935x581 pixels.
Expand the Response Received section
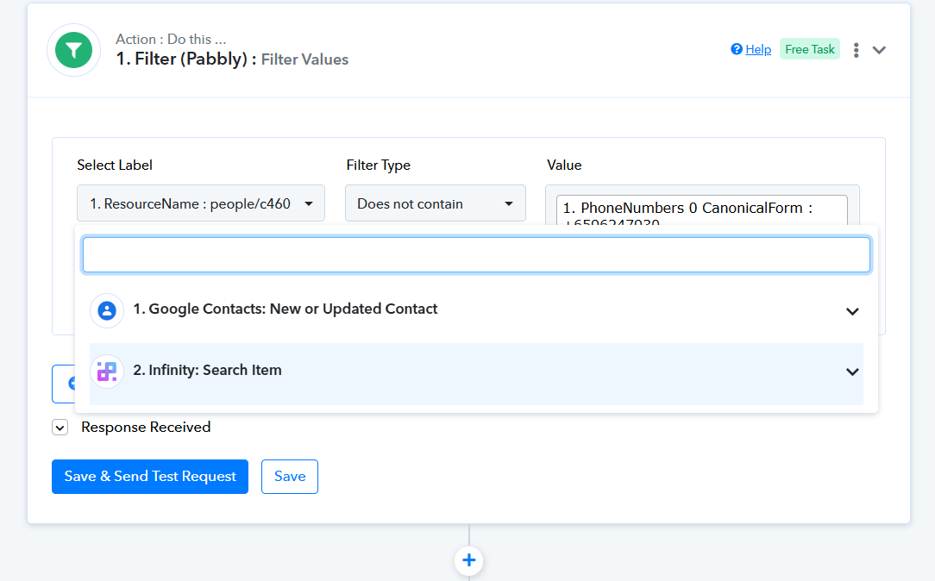(x=60, y=428)
